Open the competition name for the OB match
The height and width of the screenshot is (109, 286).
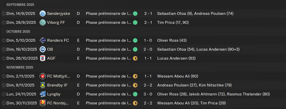(x=109, y=49)
